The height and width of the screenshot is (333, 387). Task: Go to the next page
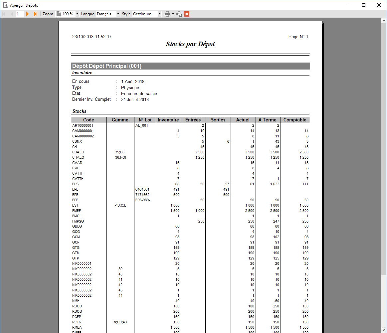point(27,14)
